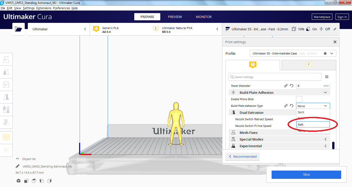Click the settings hamburger menu icon
Screen dimensions: 352x187
[327, 77]
